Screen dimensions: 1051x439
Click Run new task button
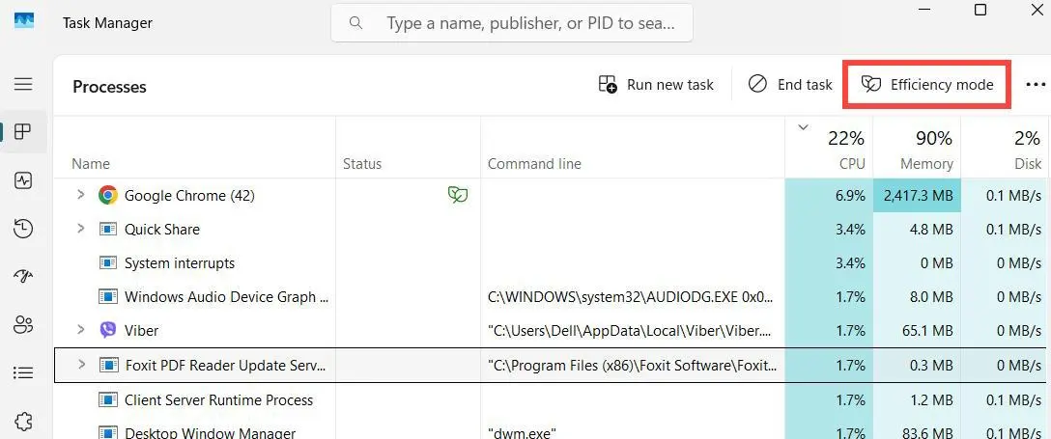pyautogui.click(x=656, y=85)
